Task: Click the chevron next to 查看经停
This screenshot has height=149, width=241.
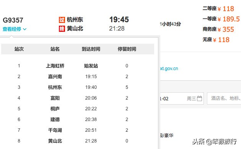Action: click(x=24, y=29)
